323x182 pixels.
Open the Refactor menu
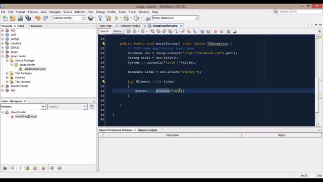[80, 12]
